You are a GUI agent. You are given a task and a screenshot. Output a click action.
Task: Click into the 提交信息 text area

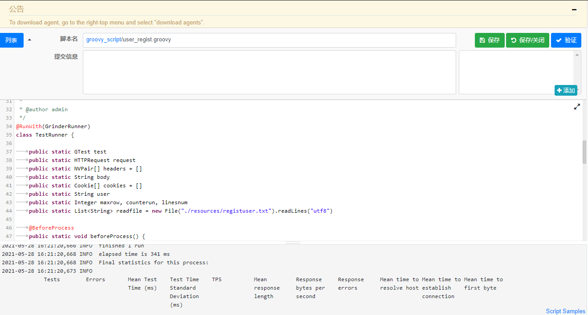pyautogui.click(x=269, y=72)
